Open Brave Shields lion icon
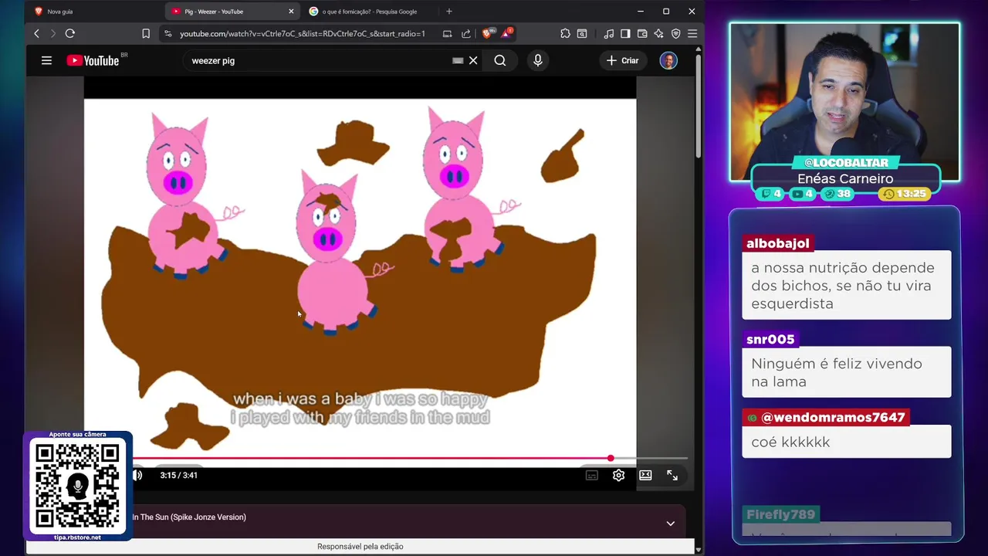988x556 pixels. coord(487,33)
